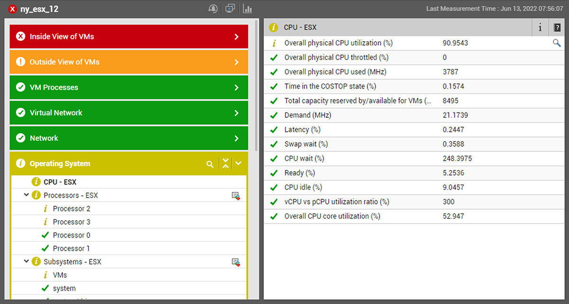The height and width of the screenshot is (304, 569).
Task: Click the yellow info icon beside Subsystems - ESX
Action: 36,262
